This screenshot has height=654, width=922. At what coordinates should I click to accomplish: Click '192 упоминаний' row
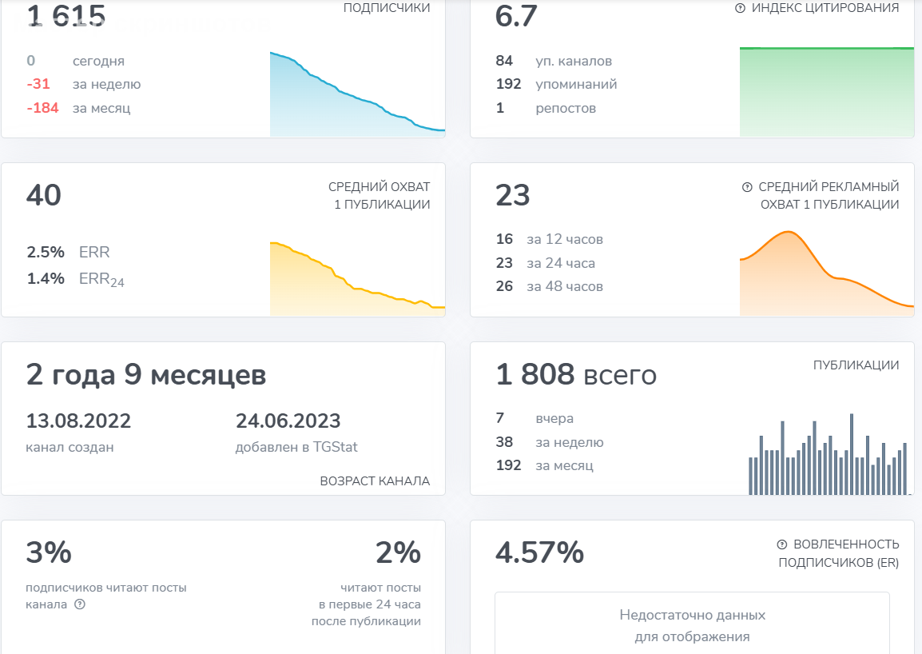tap(556, 84)
